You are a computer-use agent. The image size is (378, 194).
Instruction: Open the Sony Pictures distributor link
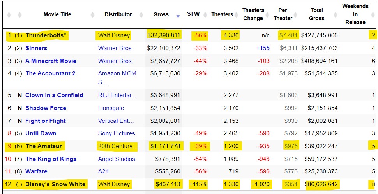tap(117, 133)
